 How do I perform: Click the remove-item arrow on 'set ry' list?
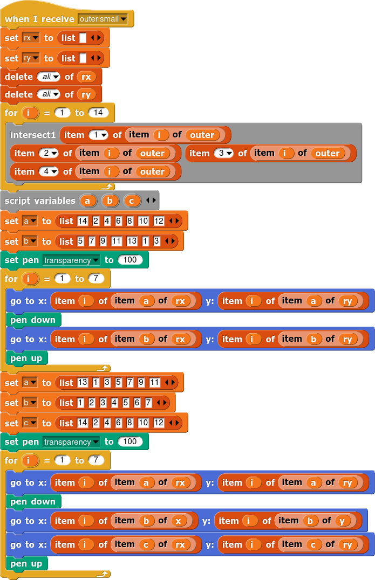[93, 58]
